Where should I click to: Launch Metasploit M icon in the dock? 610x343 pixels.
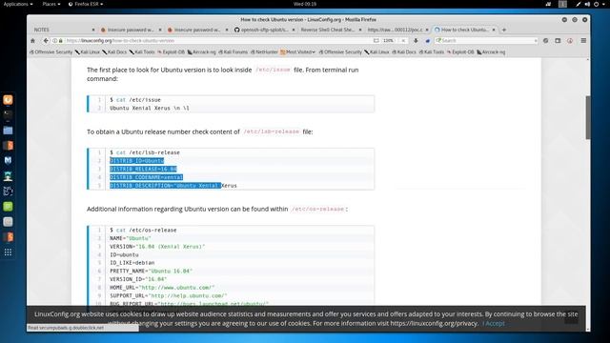tap(8, 160)
